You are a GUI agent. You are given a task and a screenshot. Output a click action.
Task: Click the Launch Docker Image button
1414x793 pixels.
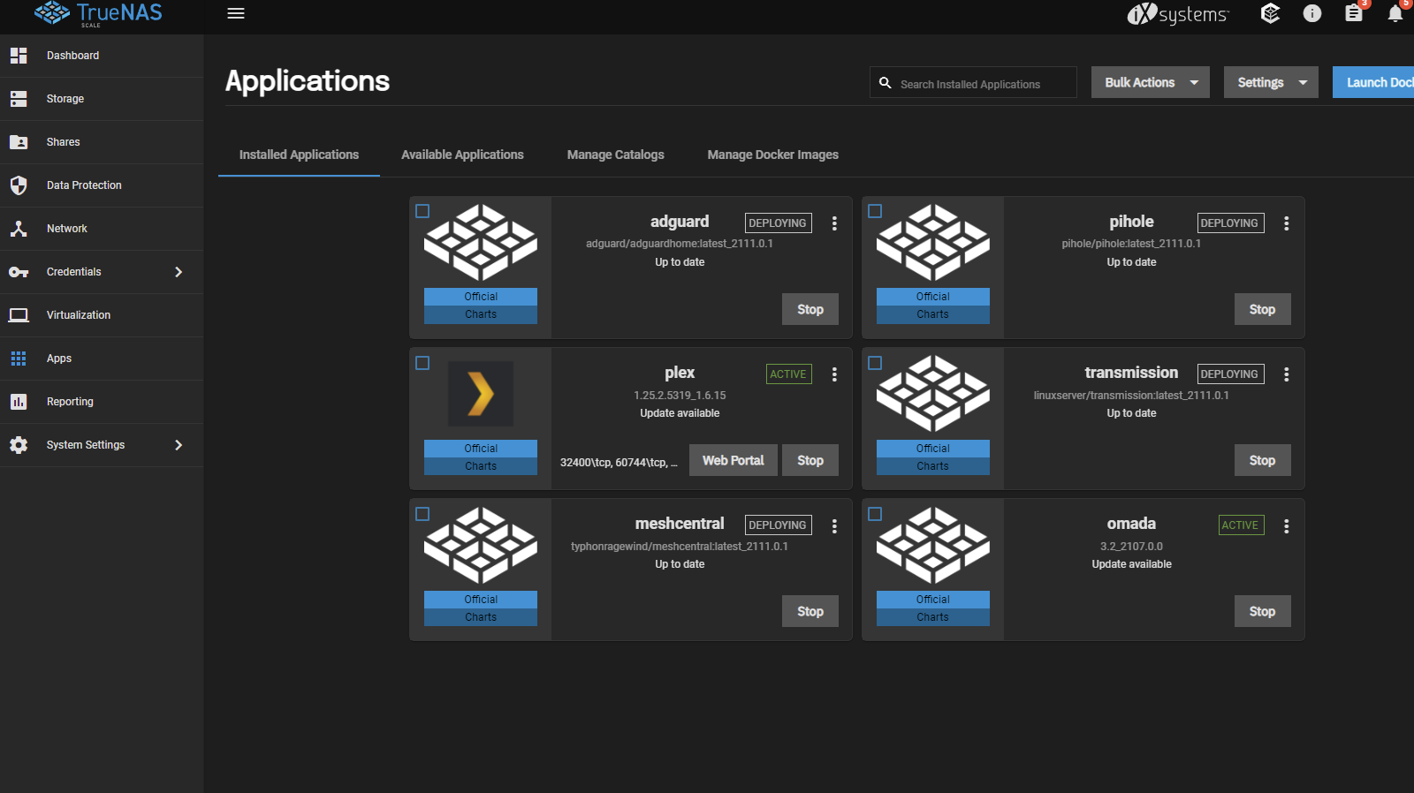point(1373,82)
